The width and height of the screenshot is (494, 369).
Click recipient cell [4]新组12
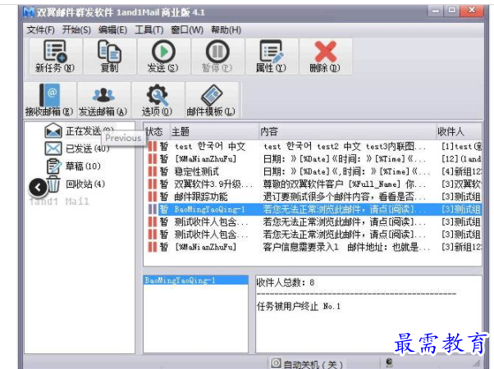click(461, 171)
